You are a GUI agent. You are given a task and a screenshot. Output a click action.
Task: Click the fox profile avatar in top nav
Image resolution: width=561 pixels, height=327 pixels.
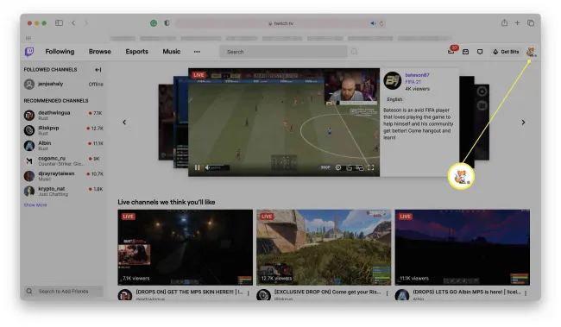pos(531,52)
